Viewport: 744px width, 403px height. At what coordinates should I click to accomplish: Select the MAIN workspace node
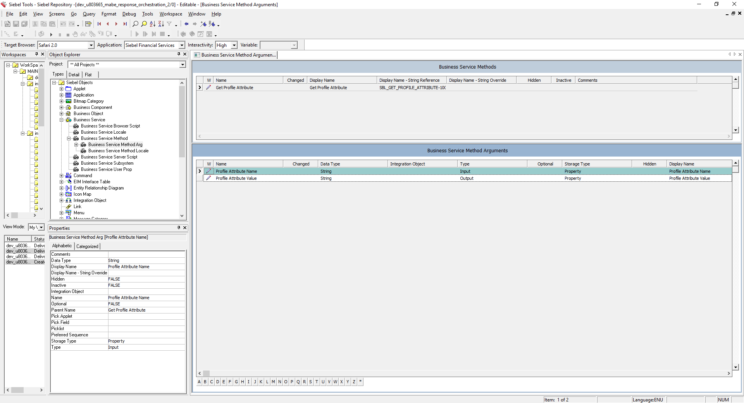click(x=33, y=71)
